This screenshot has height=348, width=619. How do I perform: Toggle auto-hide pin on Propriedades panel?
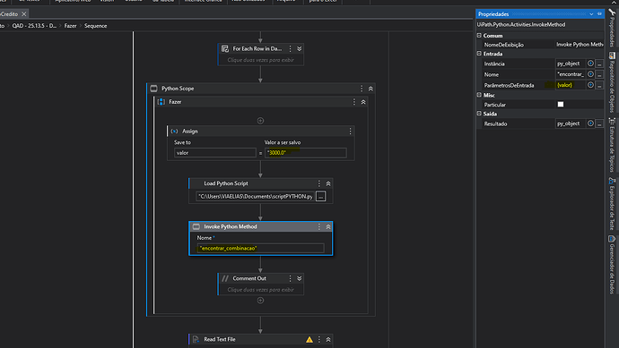click(x=599, y=14)
